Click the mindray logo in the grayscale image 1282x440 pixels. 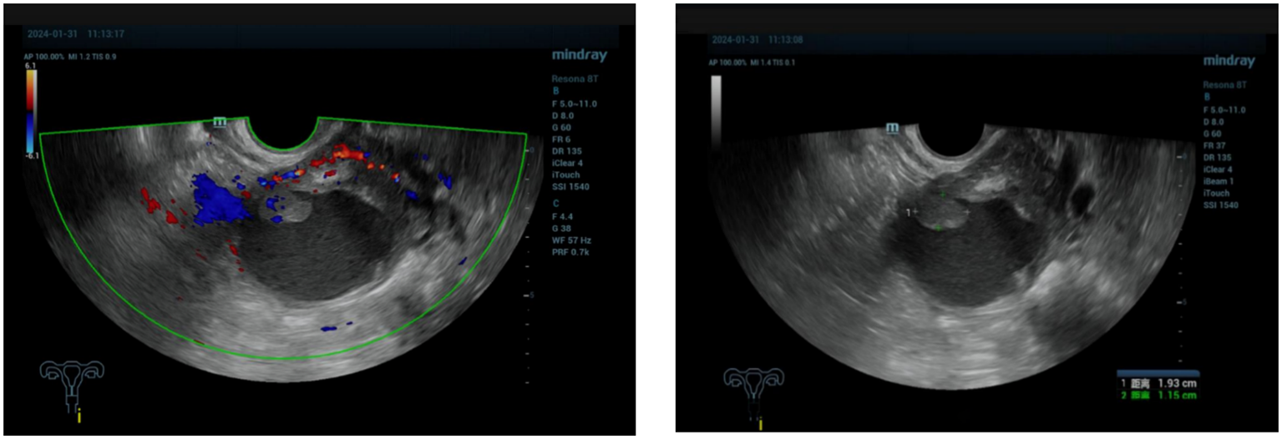[1229, 61]
